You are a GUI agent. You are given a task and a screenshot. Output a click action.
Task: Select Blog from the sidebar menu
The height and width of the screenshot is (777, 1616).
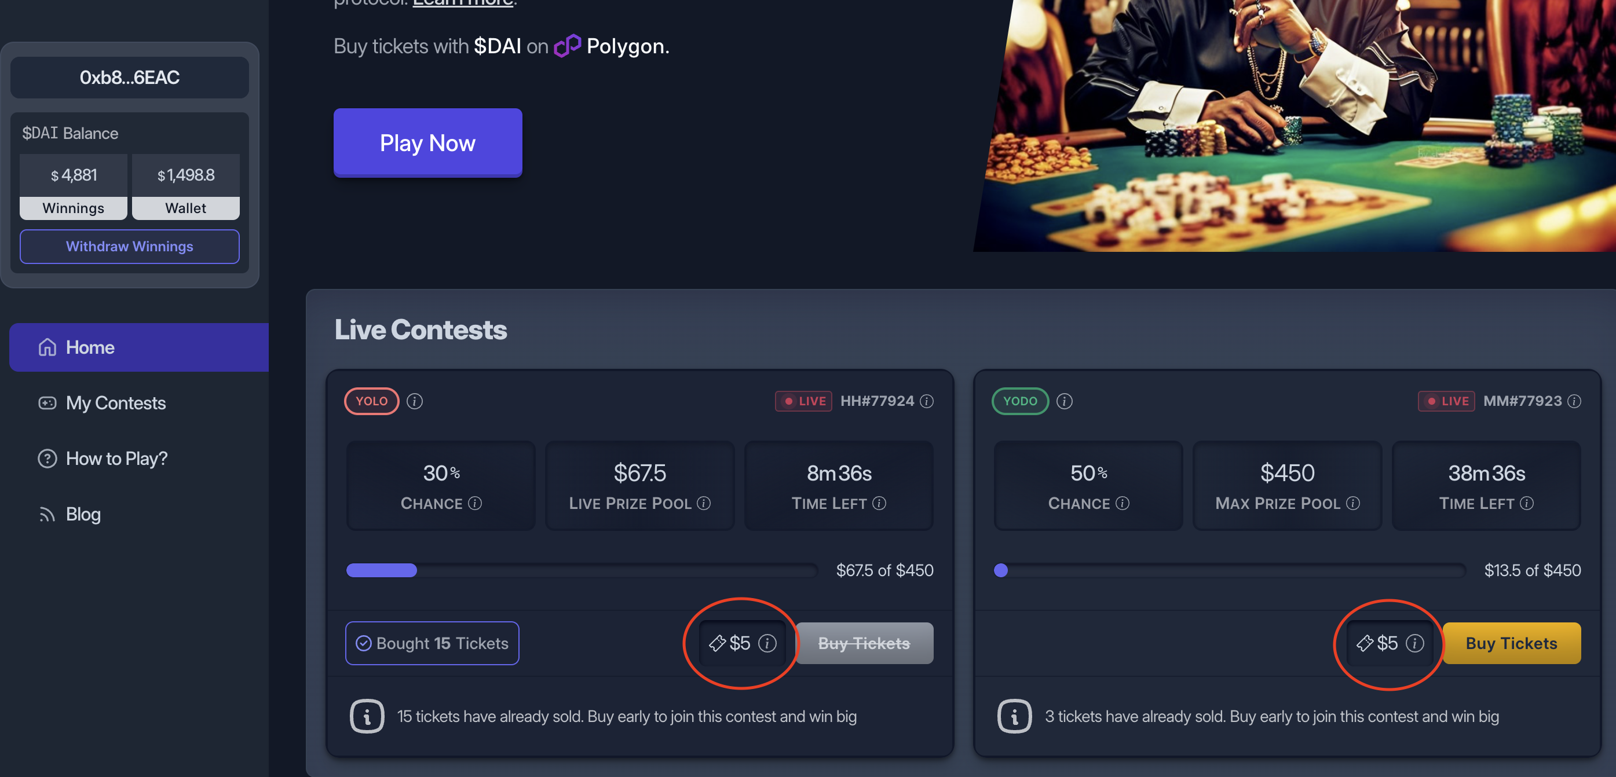(x=82, y=514)
